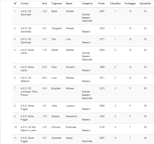
Task: Click the surname cell Berté
Action: coord(54,11)
